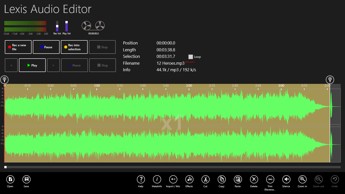Paste audio from clipboard

click(x=238, y=180)
